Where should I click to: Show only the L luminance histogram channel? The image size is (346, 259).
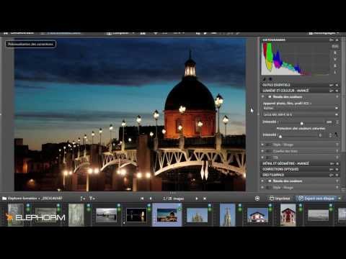click(x=335, y=72)
